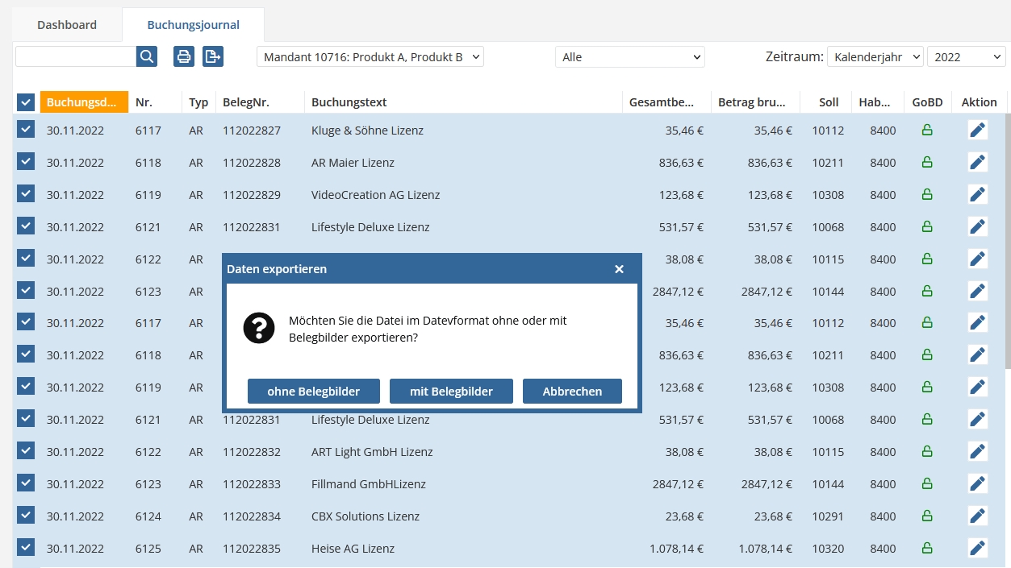1011x568 pixels.
Task: Uncheck the VideoCreation AG Lizenz row checkbox
Action: point(26,194)
